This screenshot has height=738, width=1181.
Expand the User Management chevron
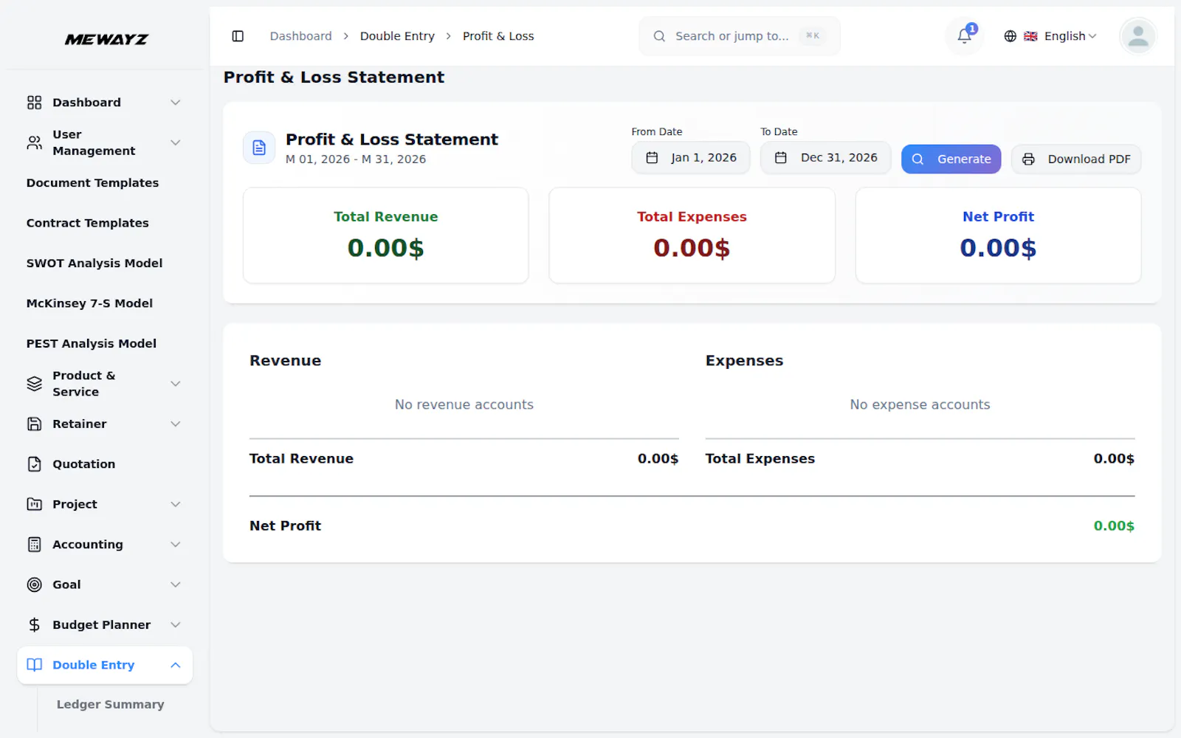coord(176,142)
